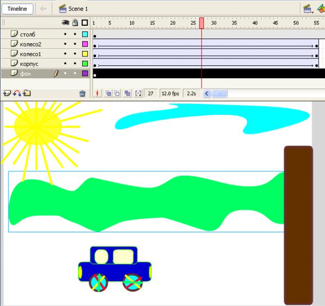This screenshot has width=325, height=306.
Task: Click the first keyframe of столб layer
Action: point(95,36)
